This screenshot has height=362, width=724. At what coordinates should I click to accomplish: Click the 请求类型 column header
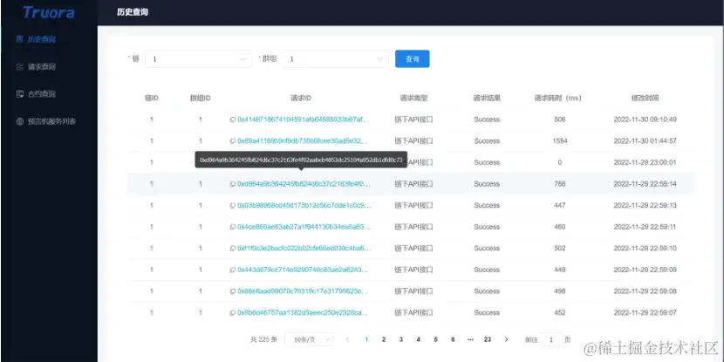click(x=413, y=99)
